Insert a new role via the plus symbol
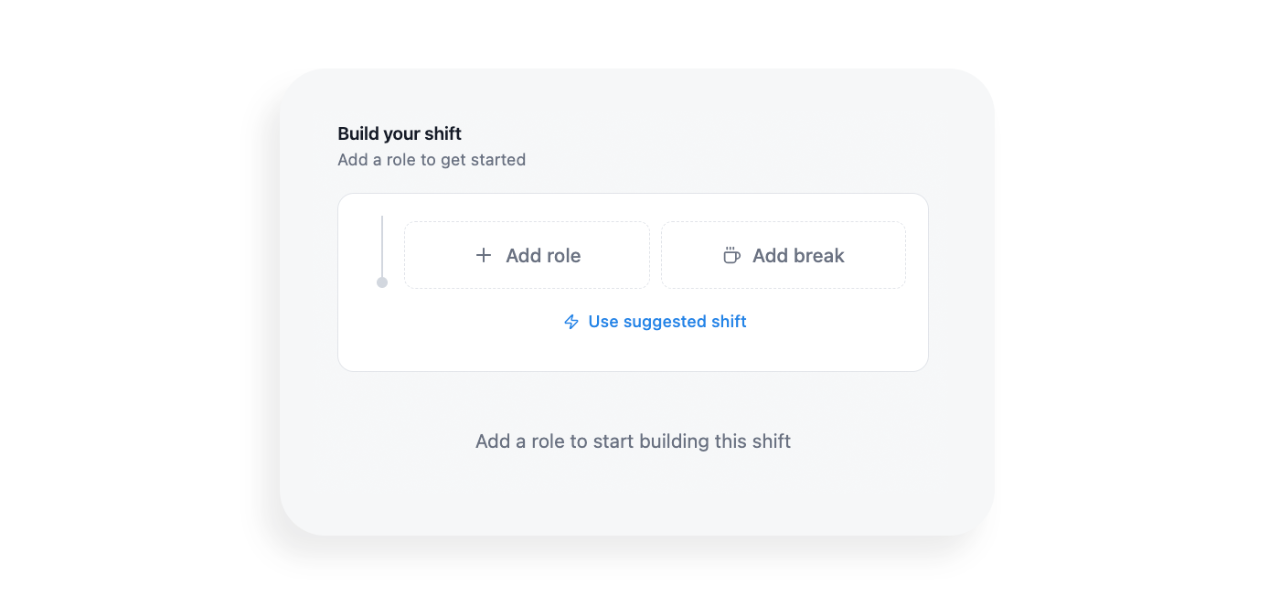This screenshot has width=1280, height=606. click(484, 256)
